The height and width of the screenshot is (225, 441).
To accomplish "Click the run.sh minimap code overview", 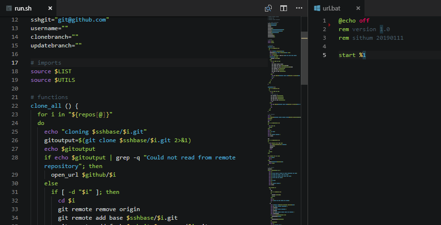I will (284, 121).
